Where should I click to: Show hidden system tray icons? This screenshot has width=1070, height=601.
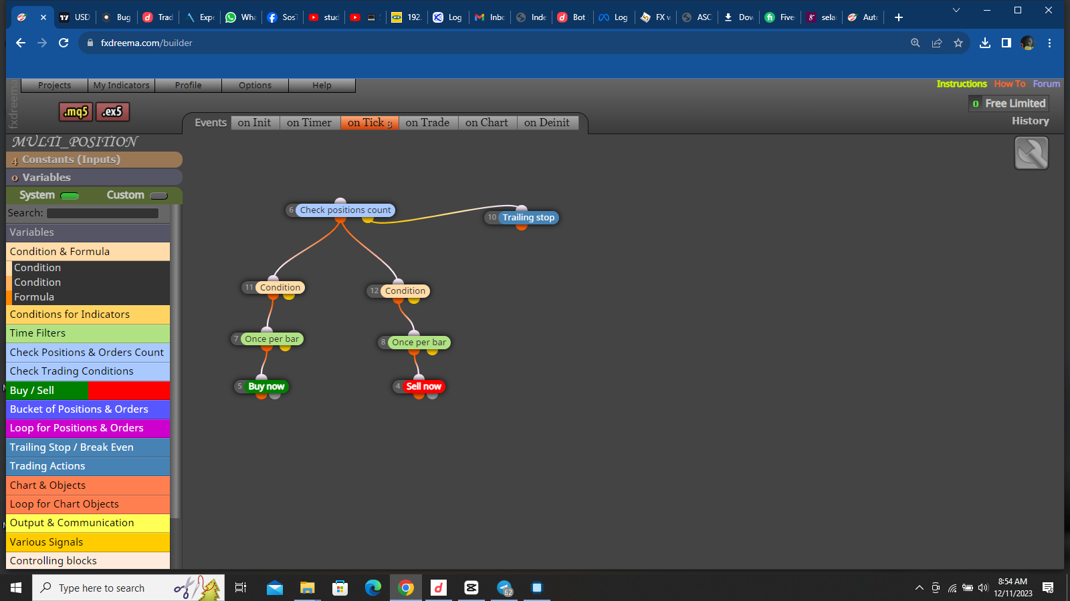[920, 588]
